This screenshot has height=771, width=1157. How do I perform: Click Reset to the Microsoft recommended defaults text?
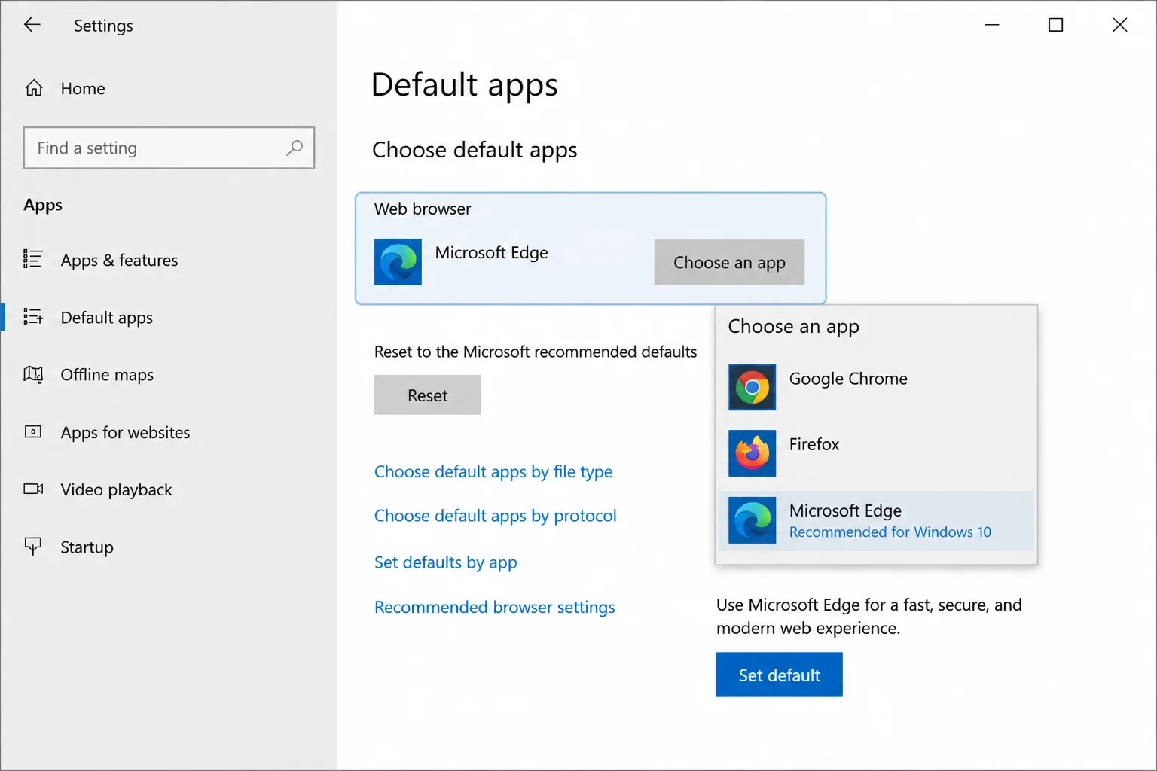point(536,352)
